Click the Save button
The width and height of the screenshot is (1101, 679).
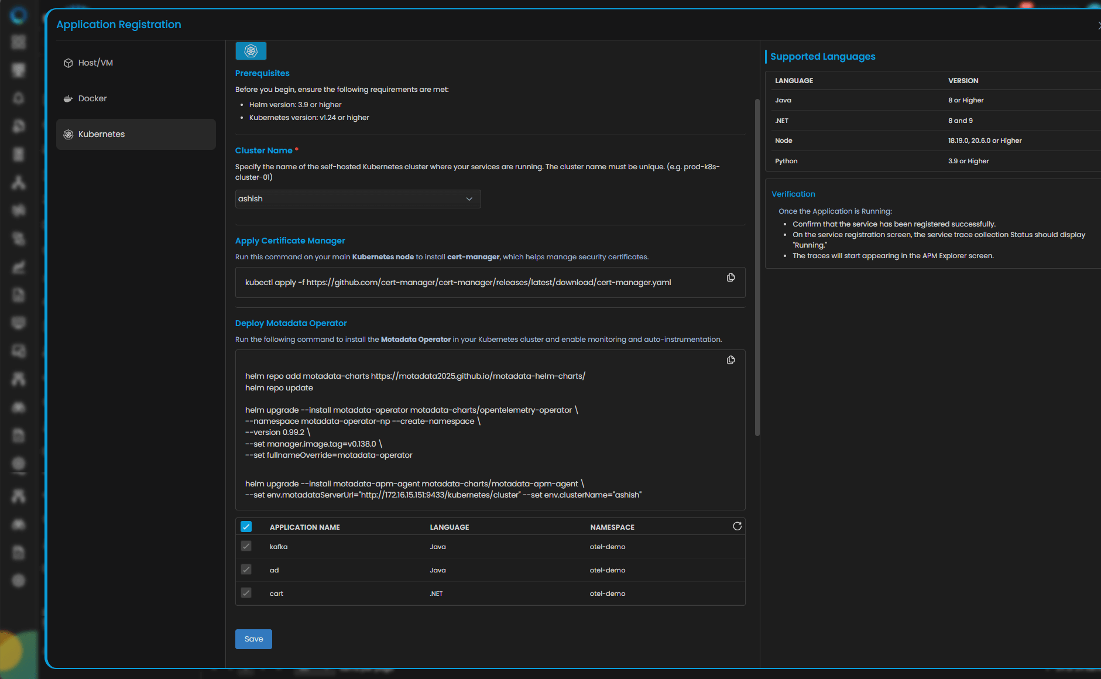pyautogui.click(x=253, y=639)
